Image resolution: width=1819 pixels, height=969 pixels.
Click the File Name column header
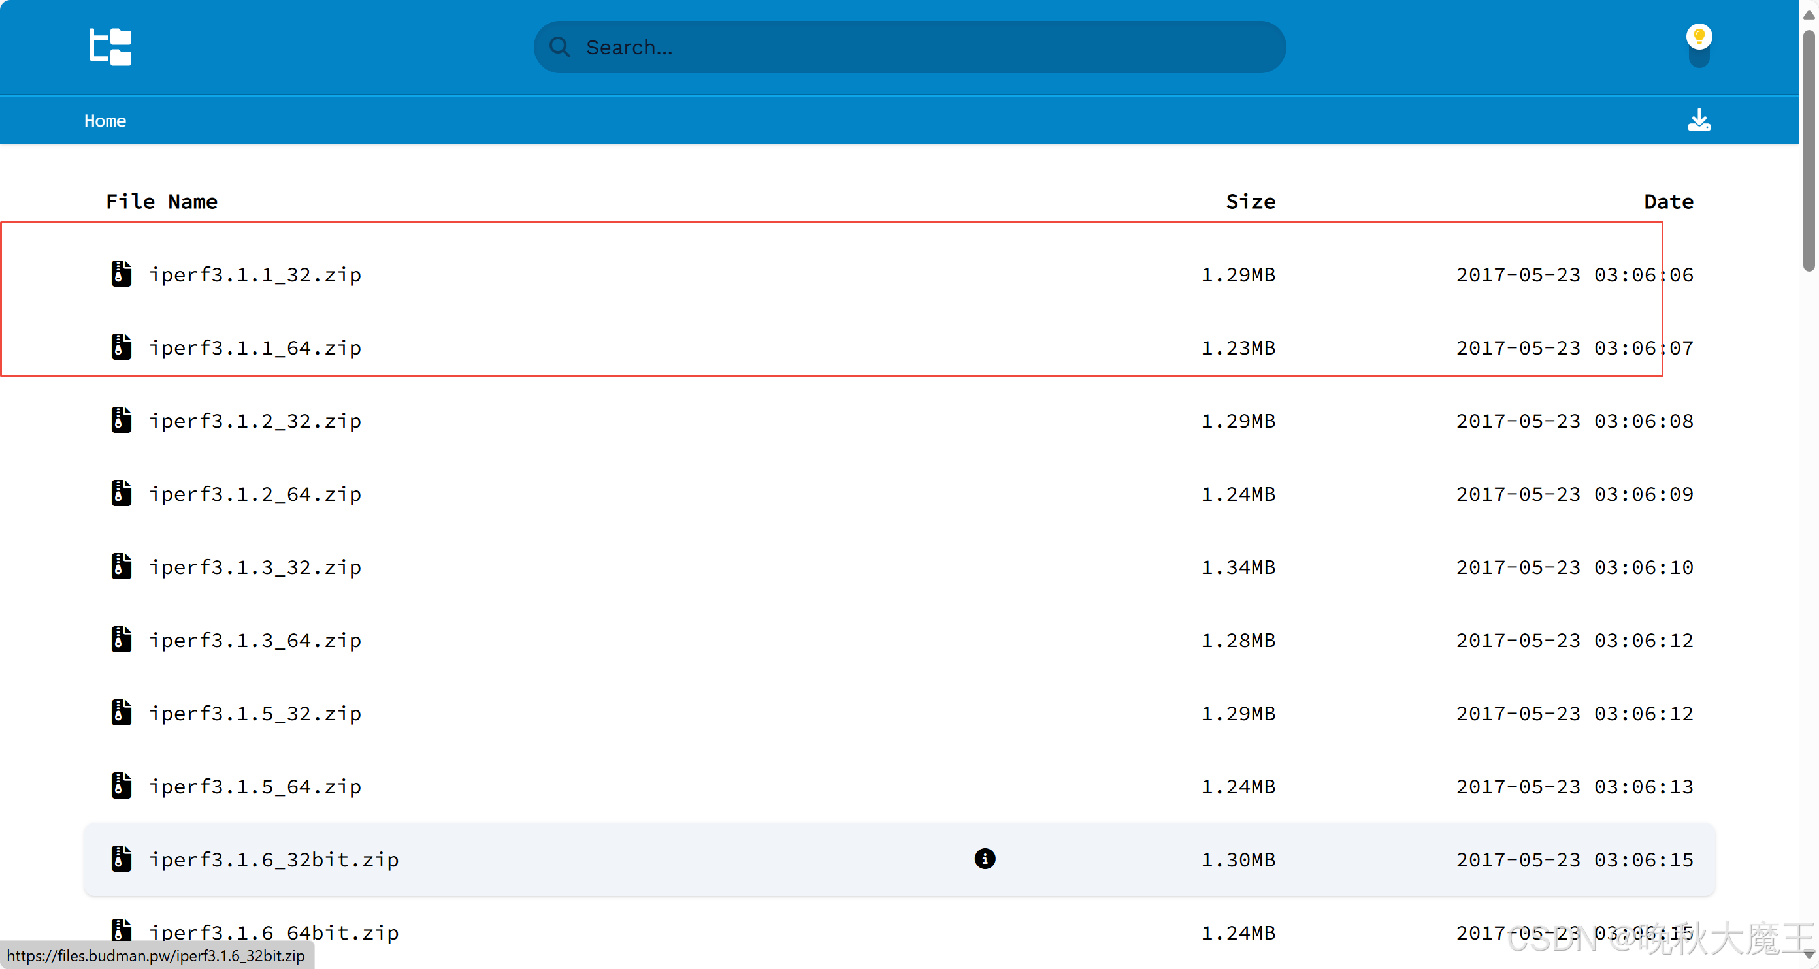161,202
